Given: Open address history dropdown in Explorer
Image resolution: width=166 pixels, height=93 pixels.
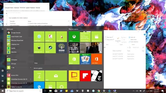Looking at the screenshot, I should click(128, 48).
